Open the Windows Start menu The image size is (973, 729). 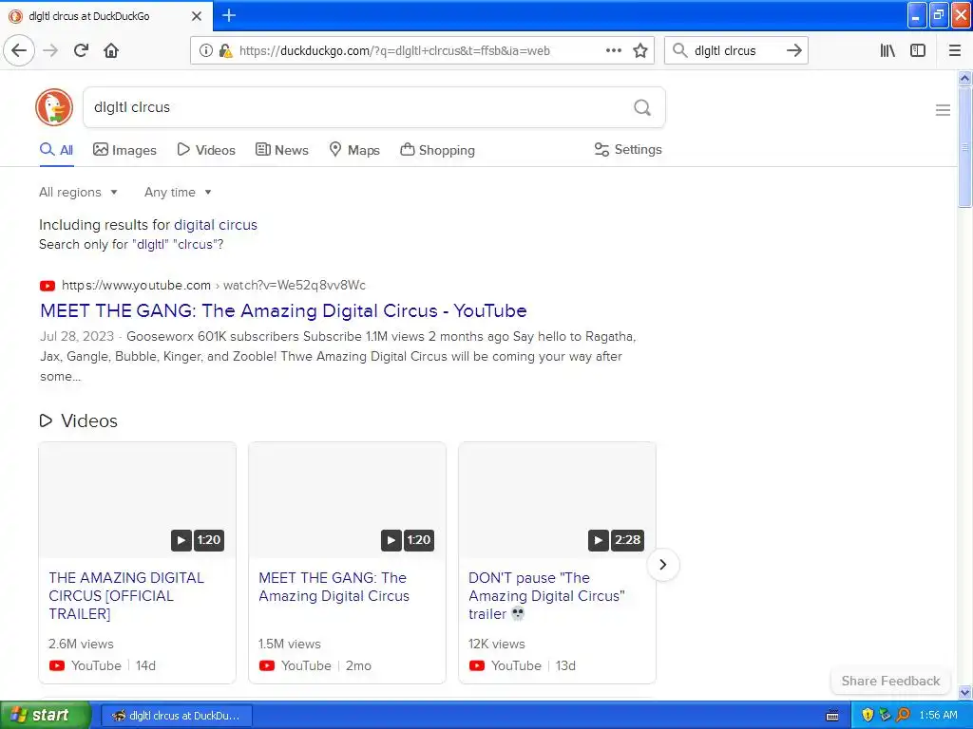tap(45, 715)
